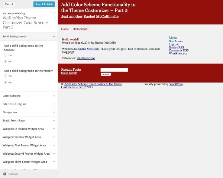Click the Search button in the footer

[x=106, y=74]
